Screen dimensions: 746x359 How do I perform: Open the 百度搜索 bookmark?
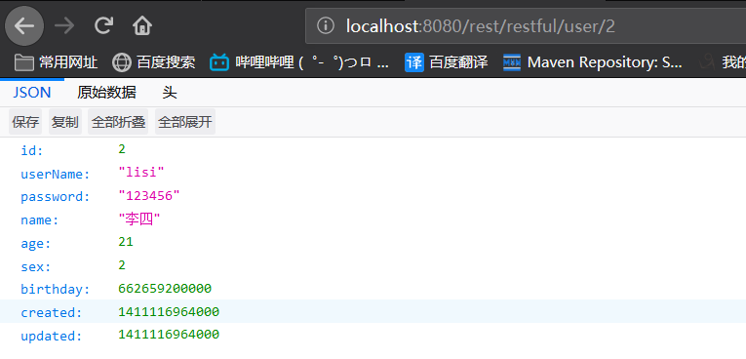(x=154, y=62)
